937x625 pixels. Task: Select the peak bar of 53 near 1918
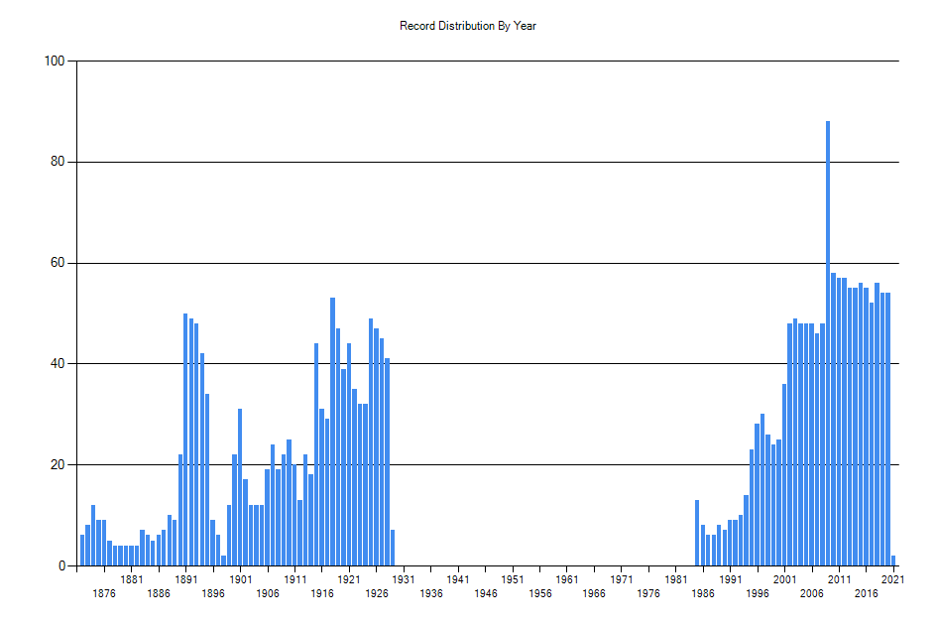pyautogui.click(x=332, y=432)
